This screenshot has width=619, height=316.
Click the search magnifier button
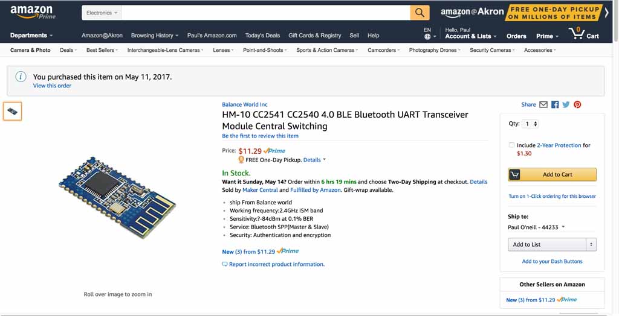click(420, 13)
